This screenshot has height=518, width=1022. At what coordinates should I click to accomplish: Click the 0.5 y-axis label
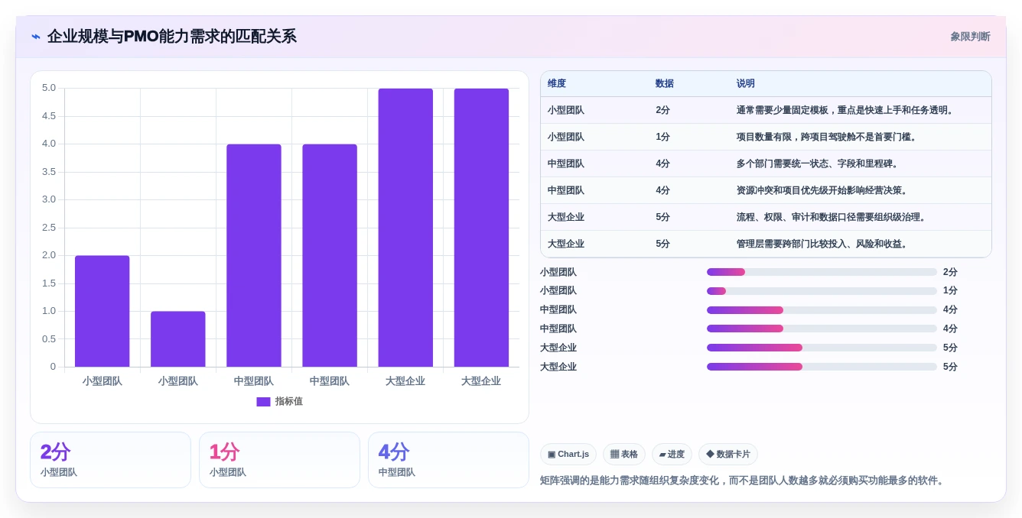pyautogui.click(x=49, y=339)
